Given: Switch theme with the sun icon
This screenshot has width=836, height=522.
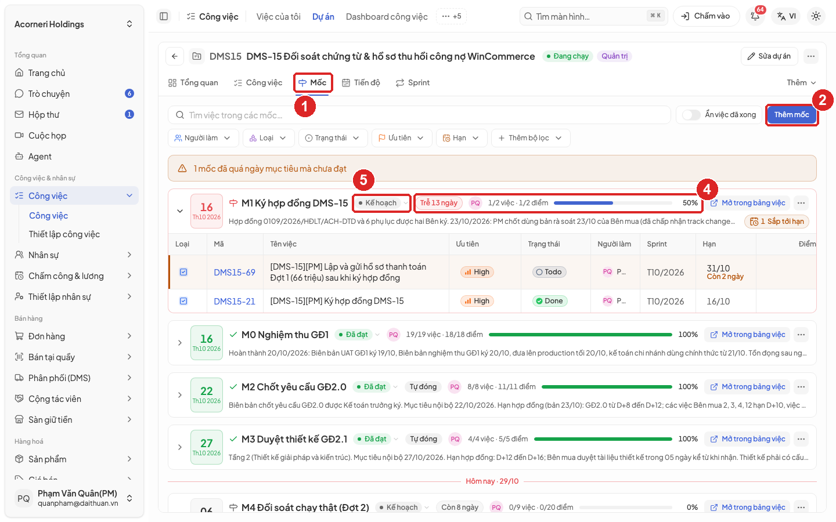Looking at the screenshot, I should tap(816, 16).
